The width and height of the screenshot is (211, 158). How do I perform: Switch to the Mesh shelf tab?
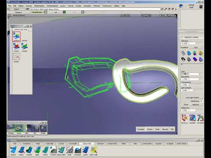tap(124, 144)
